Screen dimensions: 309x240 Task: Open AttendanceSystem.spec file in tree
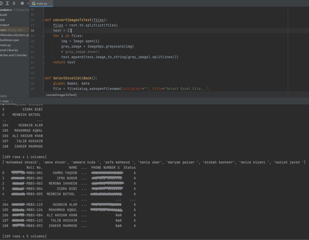tap(14, 35)
